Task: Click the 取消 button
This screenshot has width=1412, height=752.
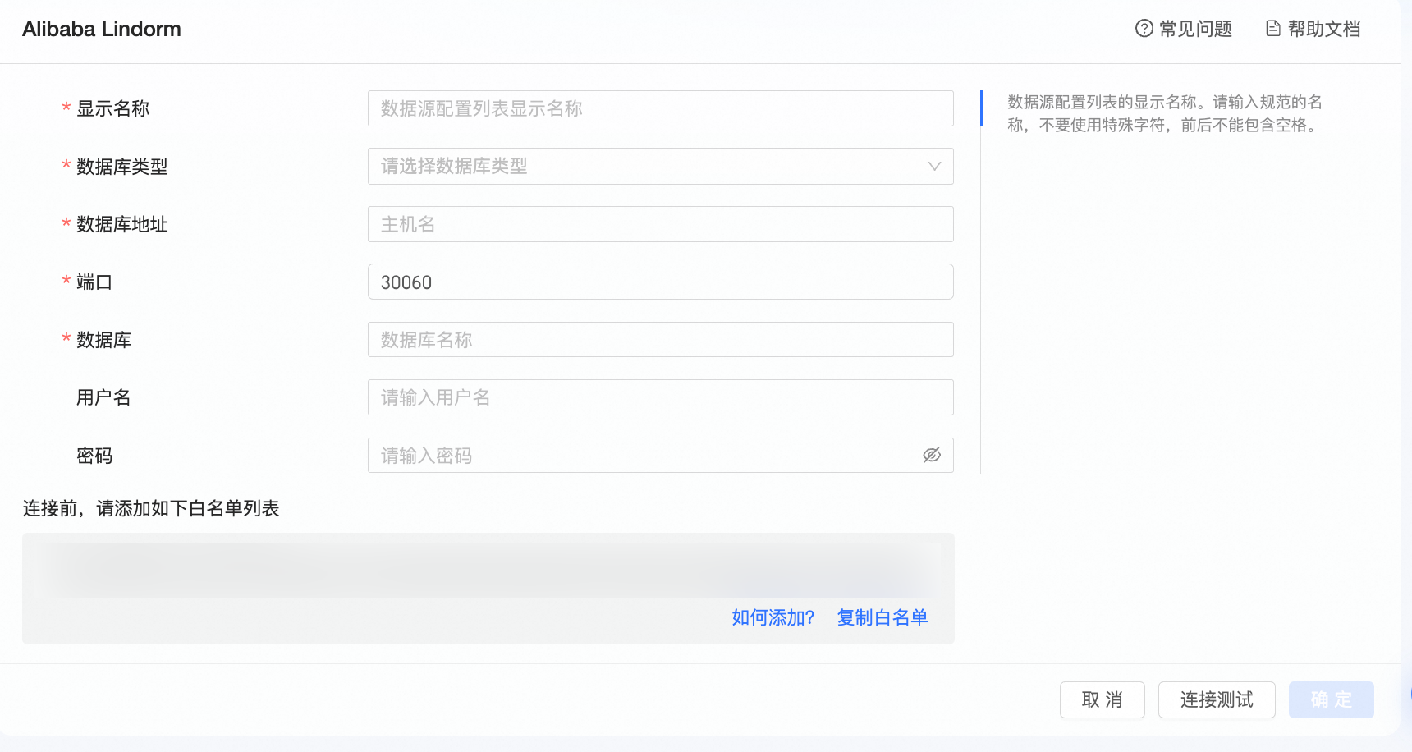Action: pos(1103,700)
